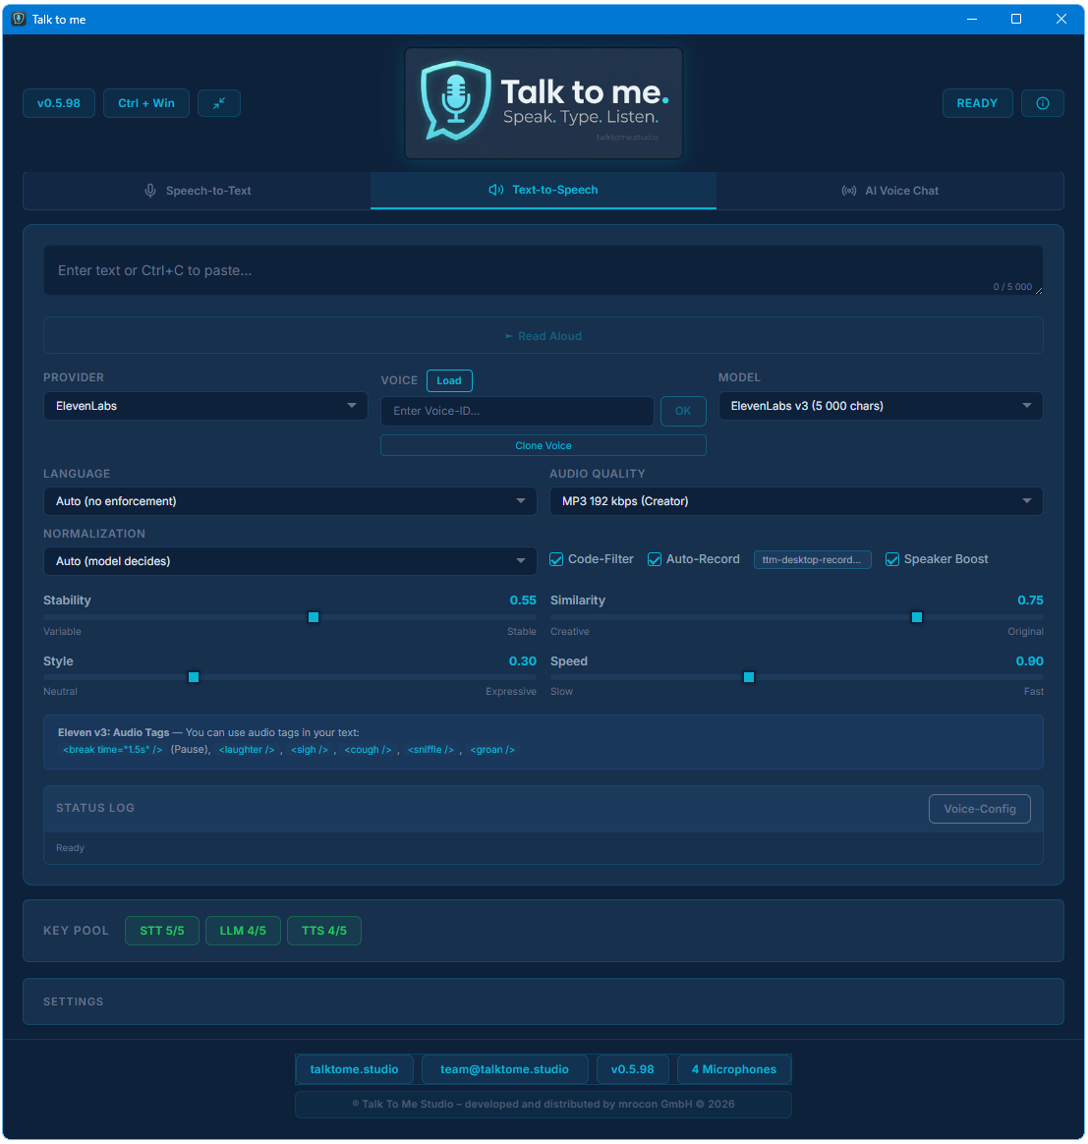Insert the break time audio tag
Image resolution: width=1088 pixels, height=1144 pixels.
[112, 749]
